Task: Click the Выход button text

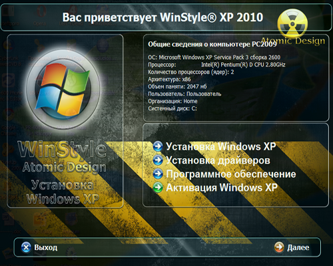Action: click(x=46, y=247)
